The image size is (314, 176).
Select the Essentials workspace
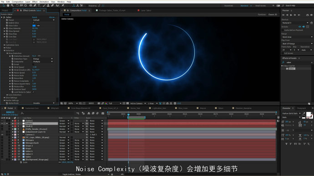coord(229,5)
